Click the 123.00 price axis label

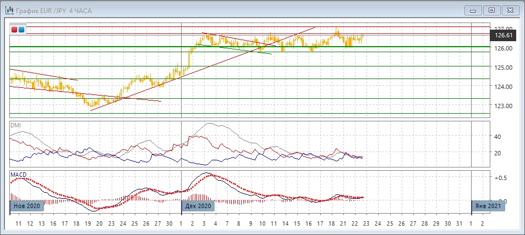pyautogui.click(x=503, y=106)
